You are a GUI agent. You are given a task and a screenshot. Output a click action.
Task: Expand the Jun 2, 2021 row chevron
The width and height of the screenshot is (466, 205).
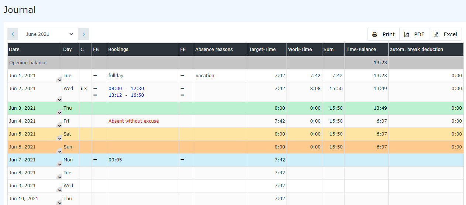59,99
